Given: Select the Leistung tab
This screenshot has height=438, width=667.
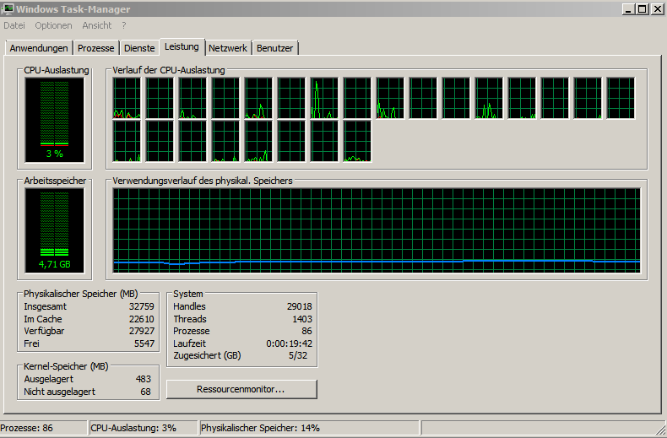Looking at the screenshot, I should 182,46.
